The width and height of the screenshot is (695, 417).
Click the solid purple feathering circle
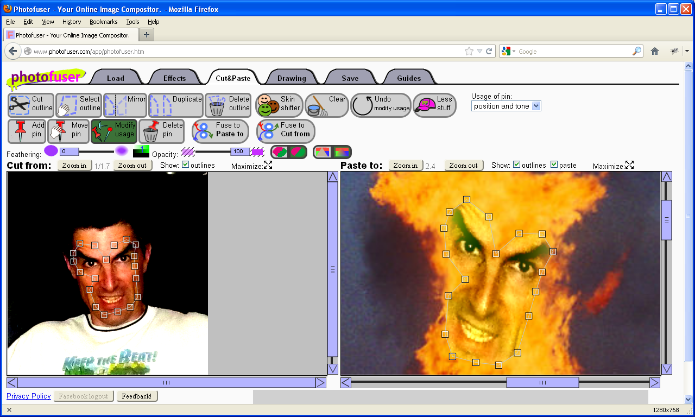click(51, 151)
